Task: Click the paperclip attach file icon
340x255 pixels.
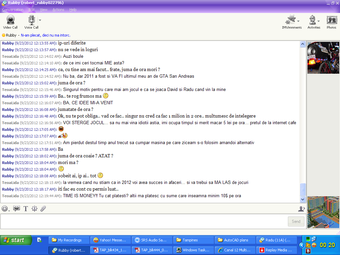Action: point(43,209)
